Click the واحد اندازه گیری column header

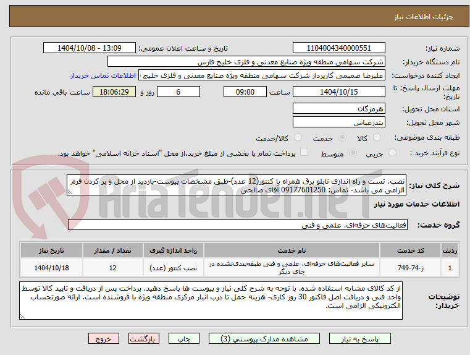[174, 250]
